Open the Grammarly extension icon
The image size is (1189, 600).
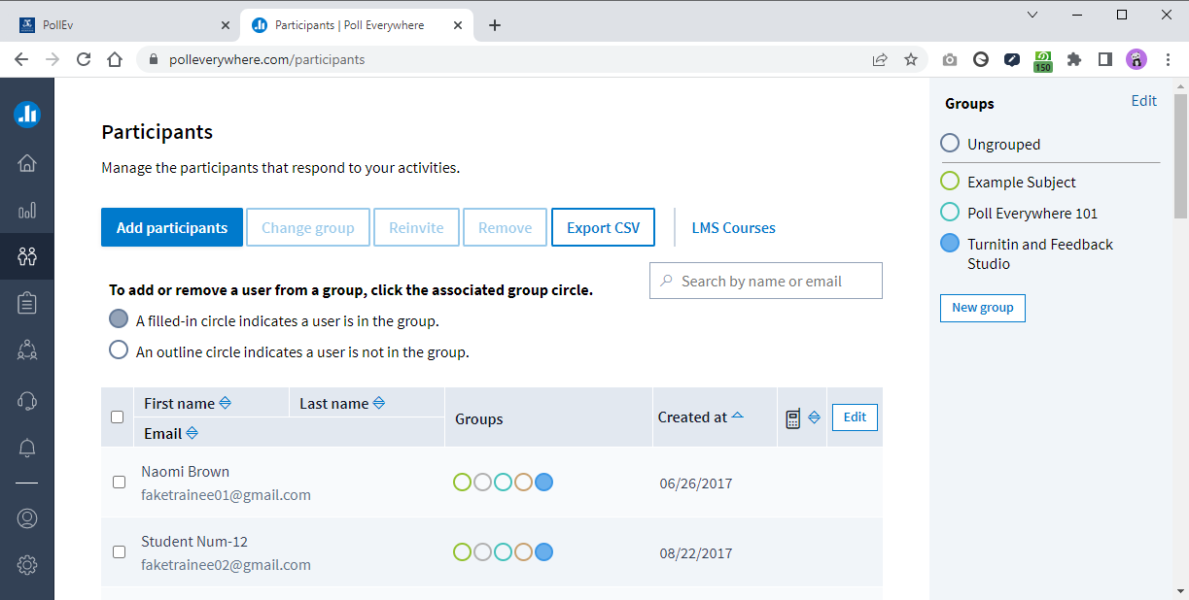[x=981, y=59]
